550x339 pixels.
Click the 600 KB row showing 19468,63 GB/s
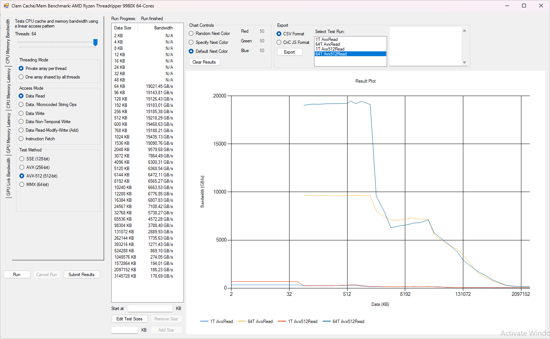pos(144,124)
